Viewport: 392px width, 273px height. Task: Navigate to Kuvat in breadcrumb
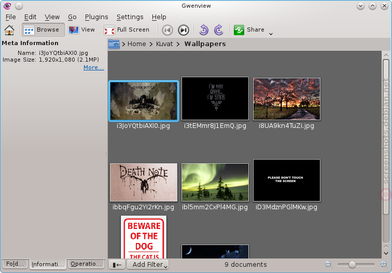click(164, 44)
